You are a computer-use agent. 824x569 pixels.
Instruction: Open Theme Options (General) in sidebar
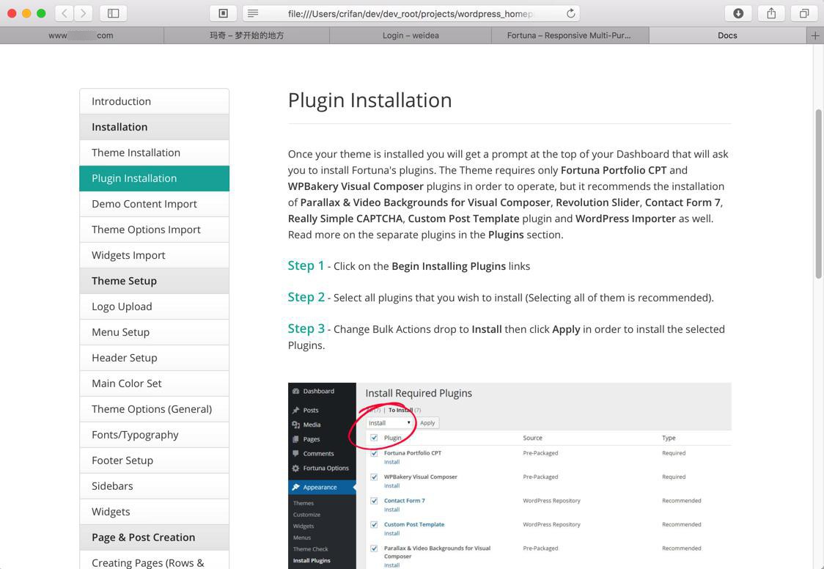pos(154,409)
